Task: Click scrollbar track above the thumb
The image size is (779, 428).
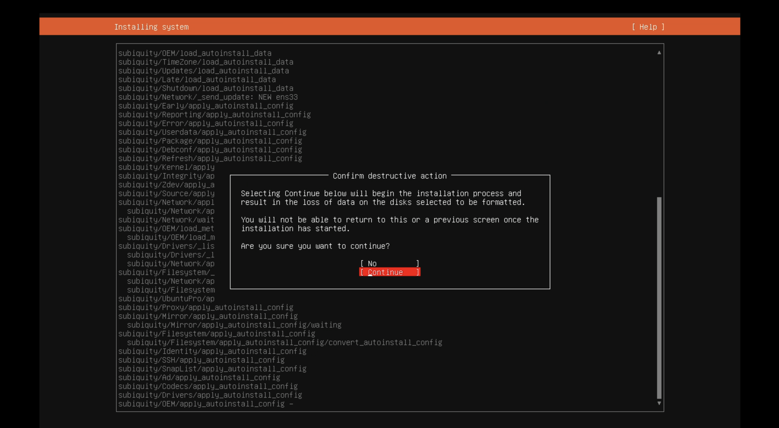Action: [659, 124]
